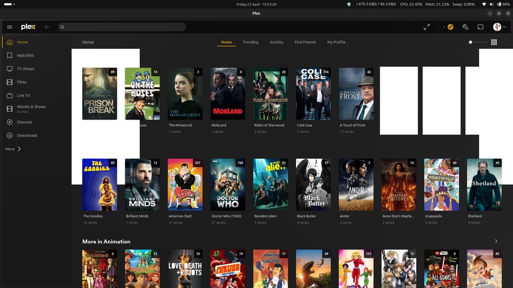The height and width of the screenshot is (288, 513).
Task: Open Discover in the sidebar
Action: 36,122
